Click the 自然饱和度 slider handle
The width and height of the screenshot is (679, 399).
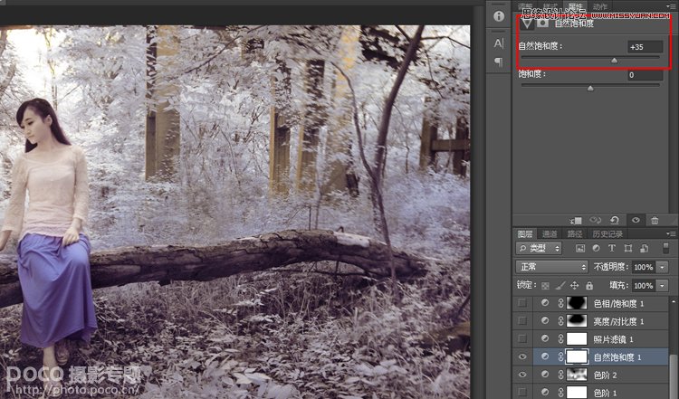coord(615,61)
